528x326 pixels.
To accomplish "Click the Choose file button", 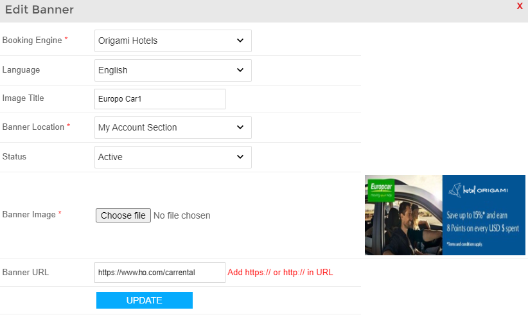I will pos(123,215).
